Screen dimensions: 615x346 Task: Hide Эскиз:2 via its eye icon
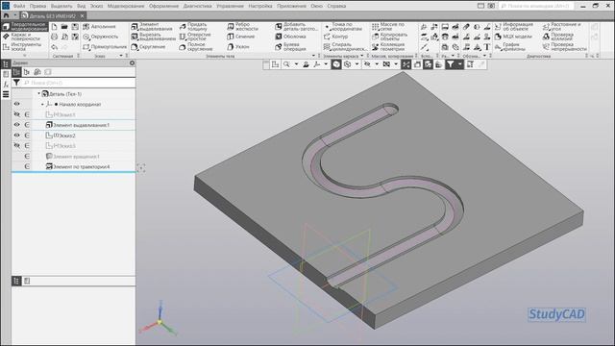click(17, 136)
